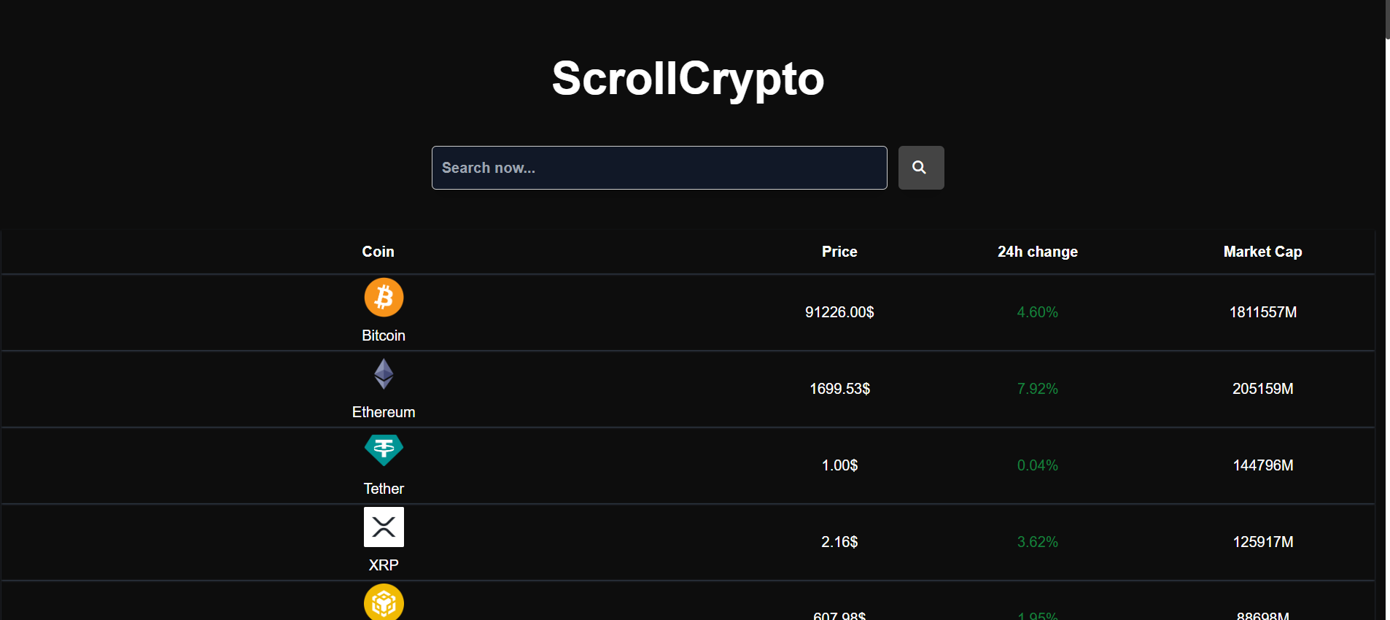1390x620 pixels.
Task: Click the ScrollCrypto page title
Action: pos(688,79)
